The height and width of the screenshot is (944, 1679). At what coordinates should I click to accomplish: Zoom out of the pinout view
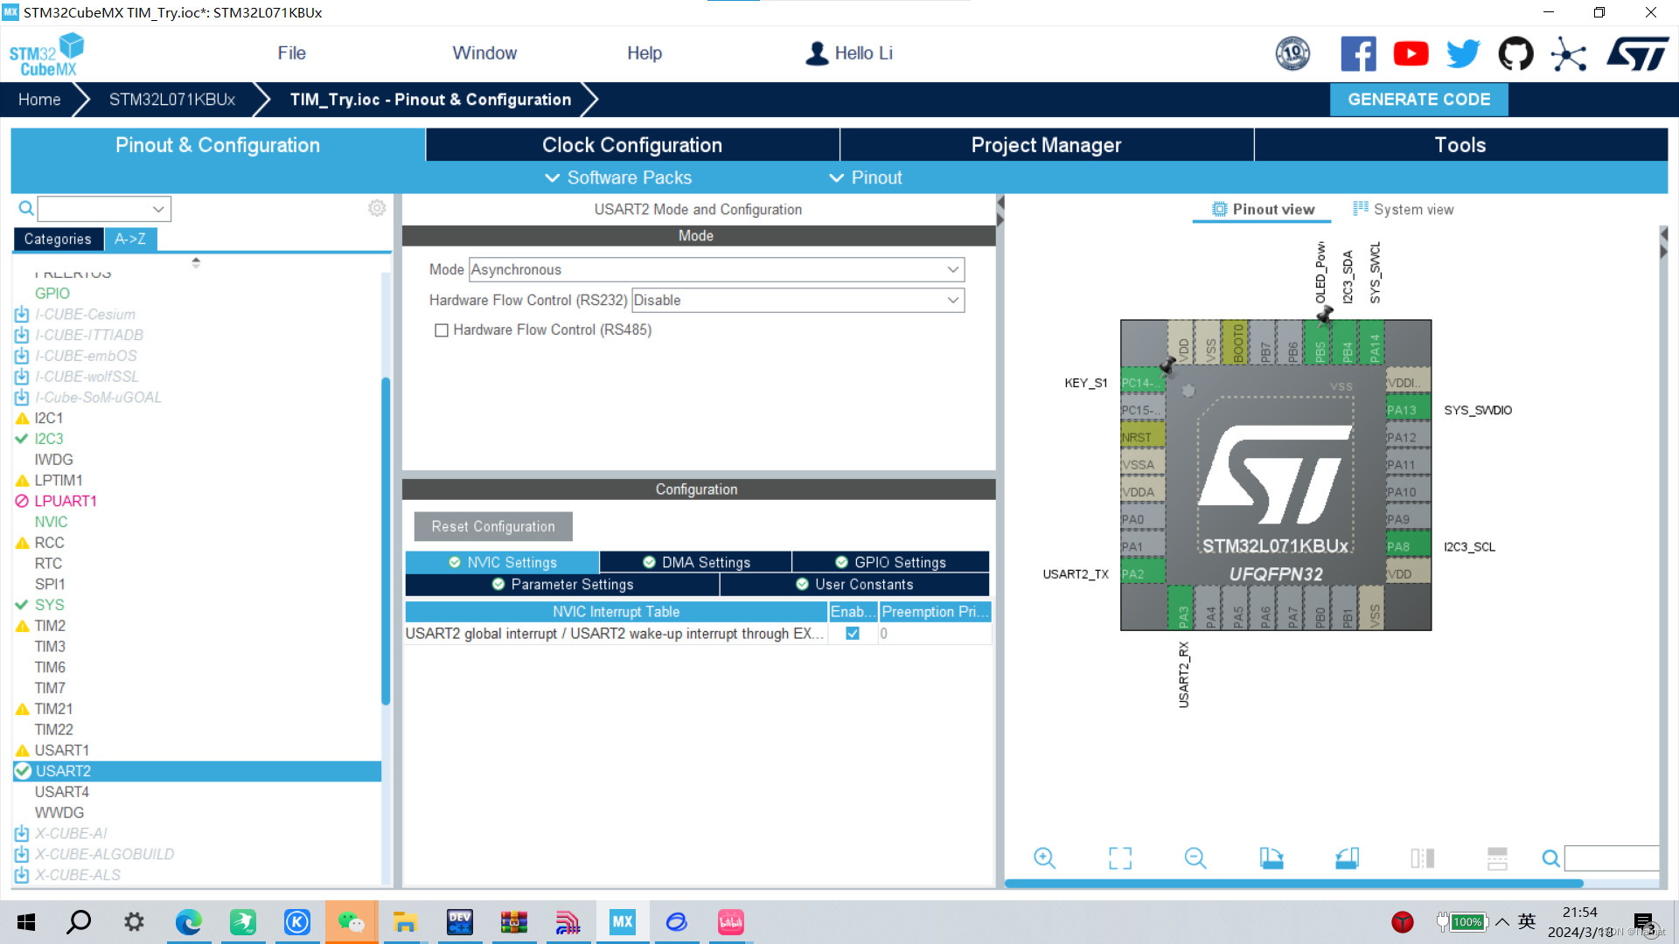(x=1195, y=858)
